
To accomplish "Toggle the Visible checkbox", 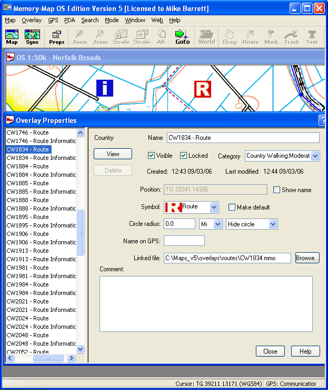I will [151, 156].
